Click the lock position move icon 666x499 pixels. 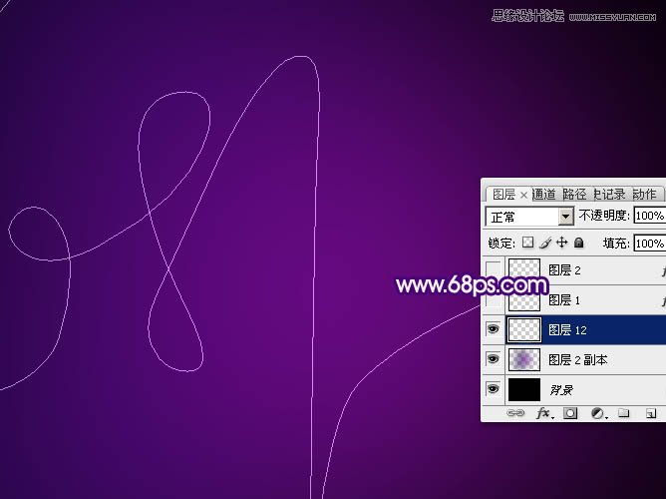tap(561, 243)
